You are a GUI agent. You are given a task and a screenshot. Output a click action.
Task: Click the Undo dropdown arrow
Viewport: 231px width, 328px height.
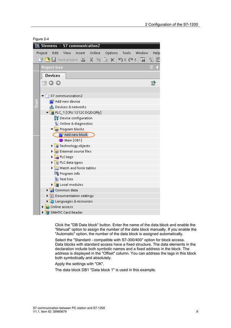[x=125, y=60]
